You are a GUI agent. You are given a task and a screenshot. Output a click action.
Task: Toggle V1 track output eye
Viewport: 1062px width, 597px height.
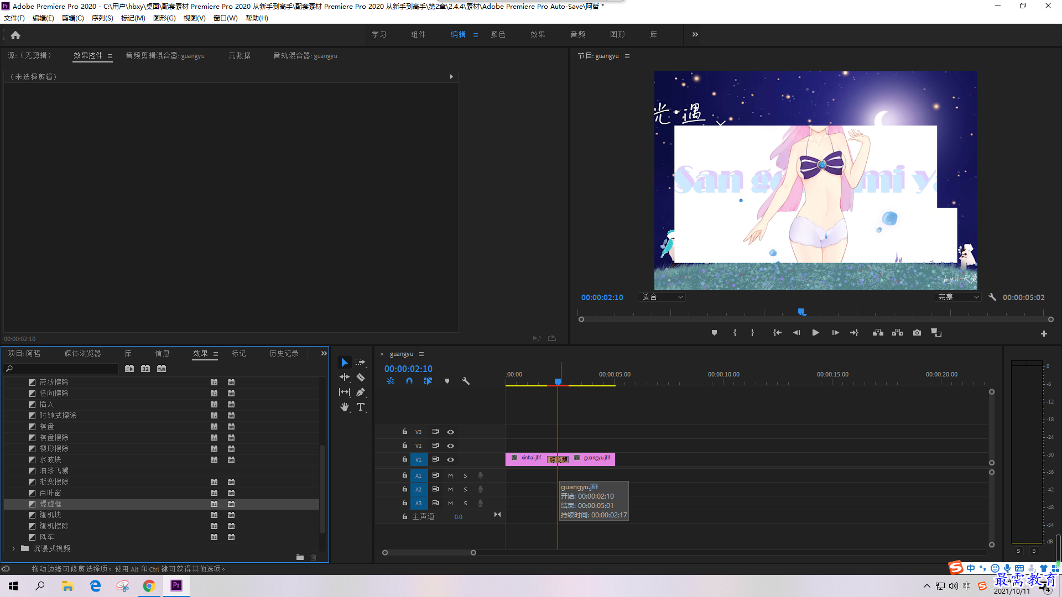[450, 459]
